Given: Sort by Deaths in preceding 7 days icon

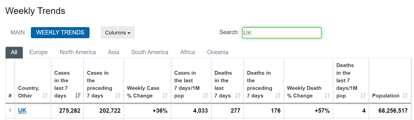Looking at the screenshot, I should (x=278, y=95).
